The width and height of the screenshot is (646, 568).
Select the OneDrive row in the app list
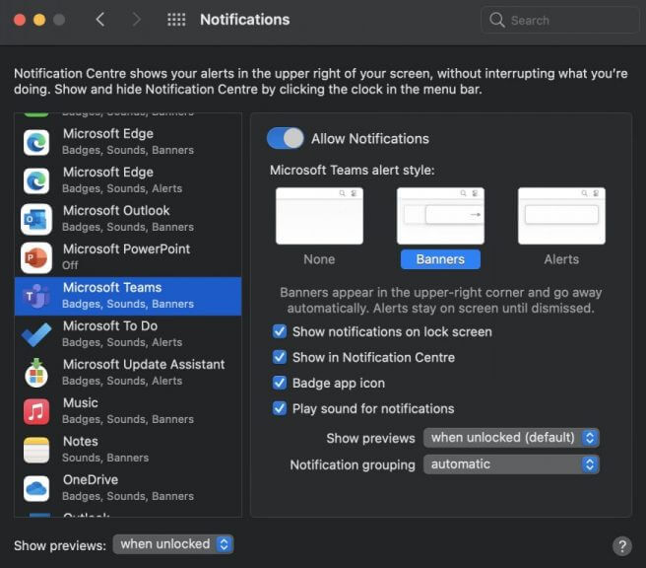point(128,488)
